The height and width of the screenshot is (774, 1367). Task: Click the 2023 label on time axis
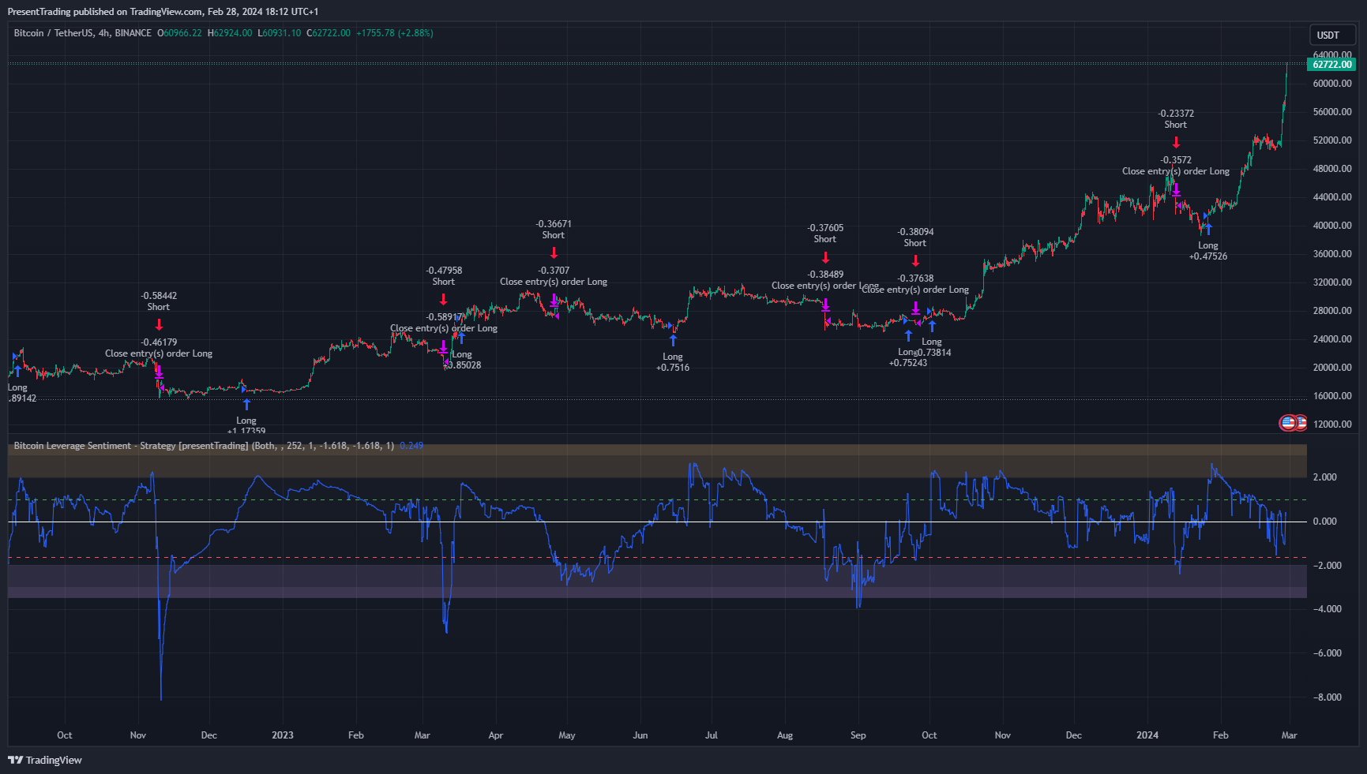tap(283, 735)
